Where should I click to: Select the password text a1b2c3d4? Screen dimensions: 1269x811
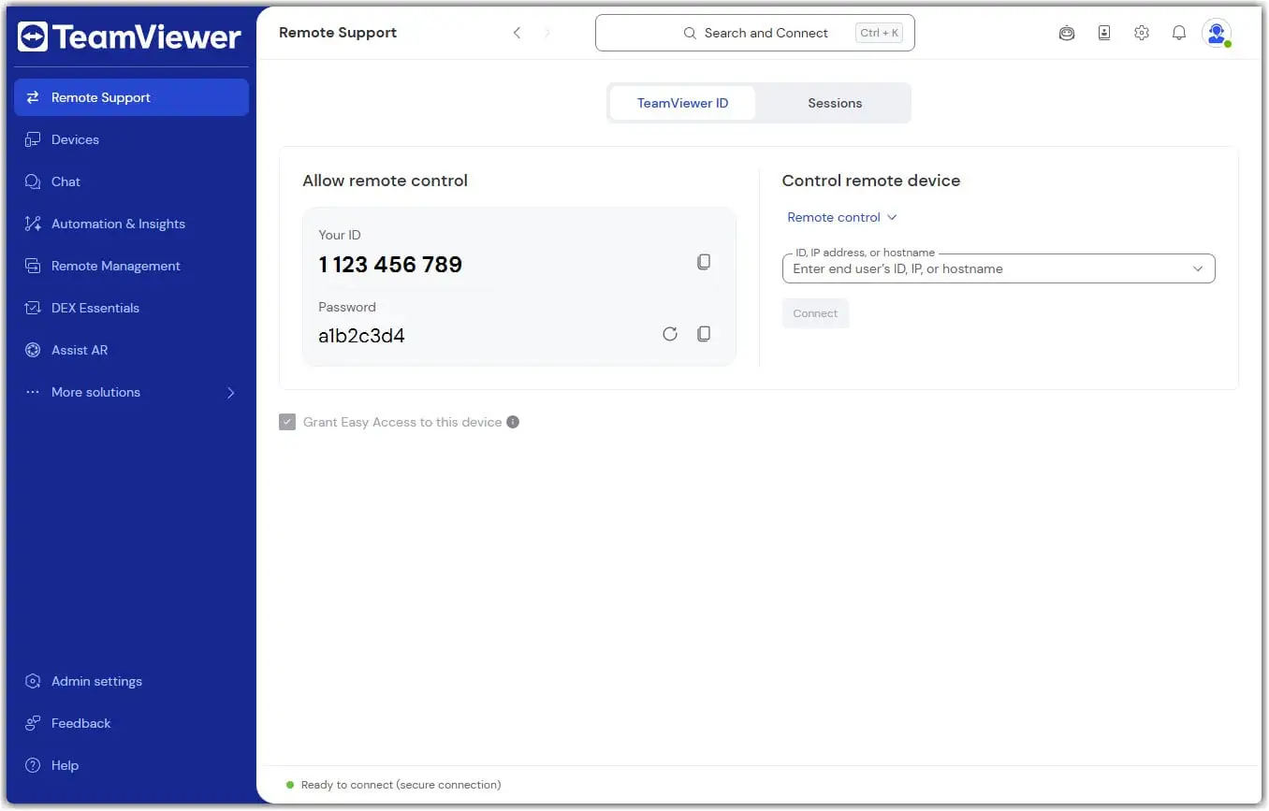(361, 336)
